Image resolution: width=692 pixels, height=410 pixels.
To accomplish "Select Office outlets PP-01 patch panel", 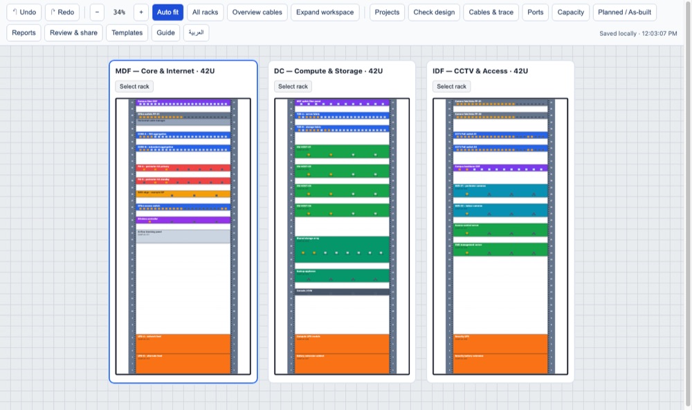I will point(183,115).
